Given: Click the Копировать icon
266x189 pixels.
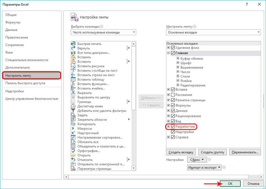Looking at the screenshot, I should (x=73, y=124).
